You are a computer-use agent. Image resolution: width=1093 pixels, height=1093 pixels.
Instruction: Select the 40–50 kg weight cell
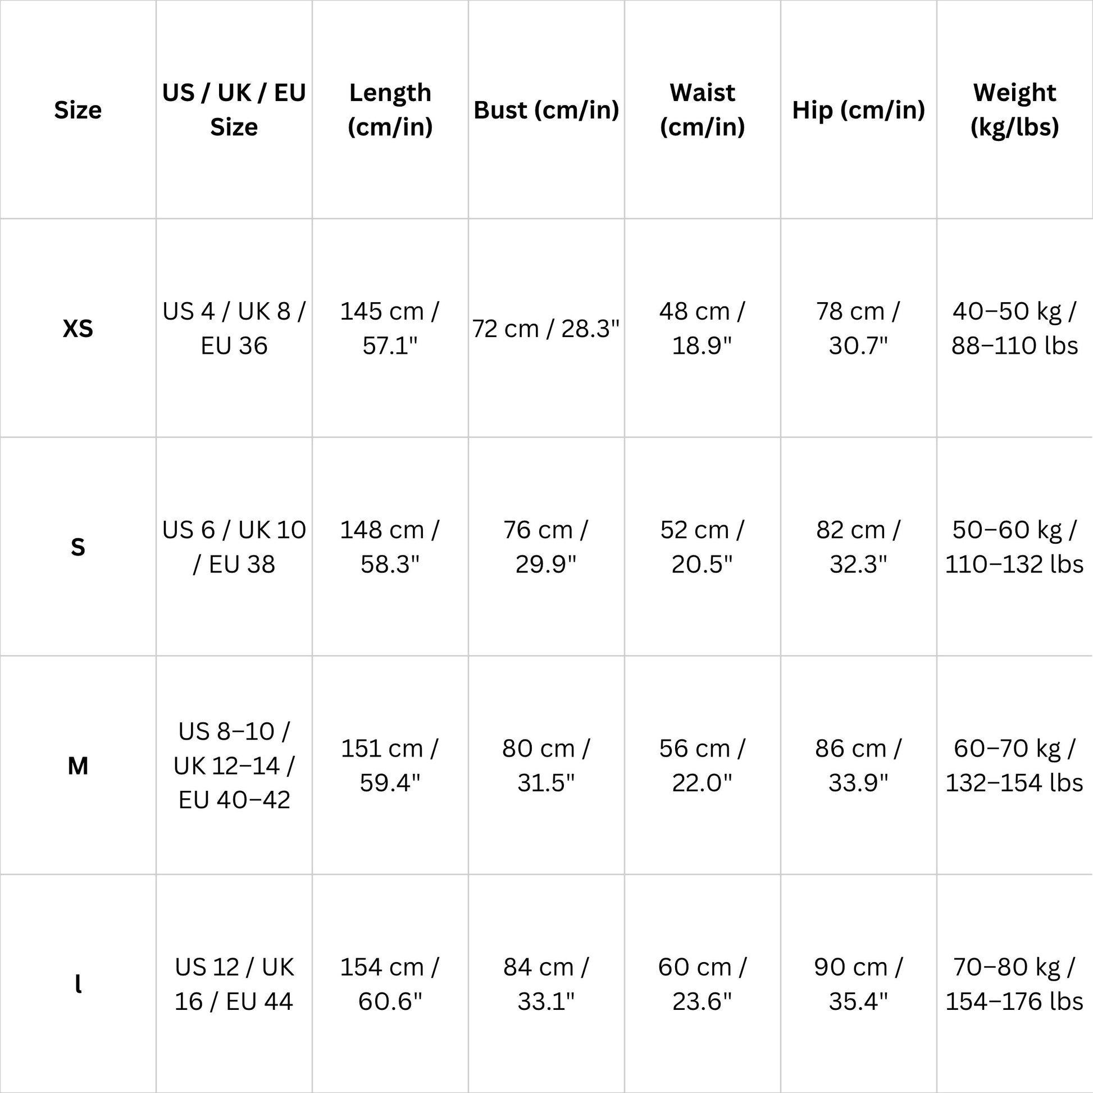click(1015, 328)
